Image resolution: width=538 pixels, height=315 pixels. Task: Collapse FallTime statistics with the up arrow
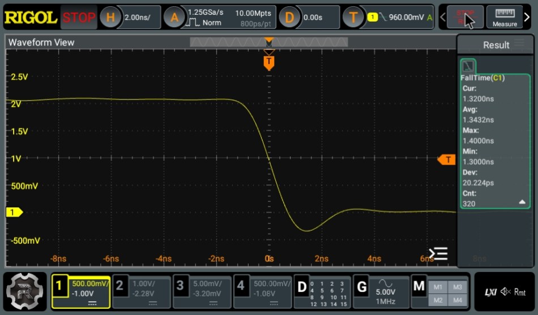[522, 202]
